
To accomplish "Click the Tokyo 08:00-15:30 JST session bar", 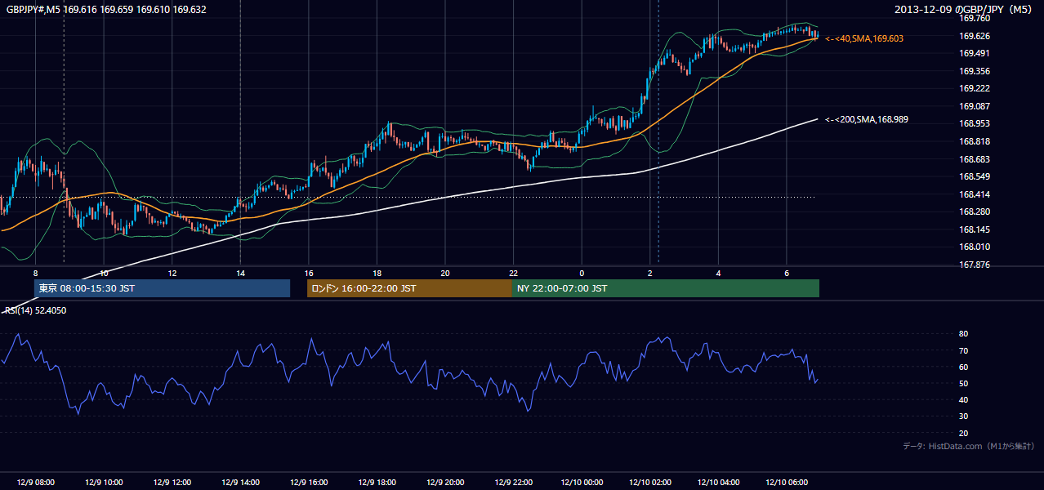I will (x=162, y=288).
